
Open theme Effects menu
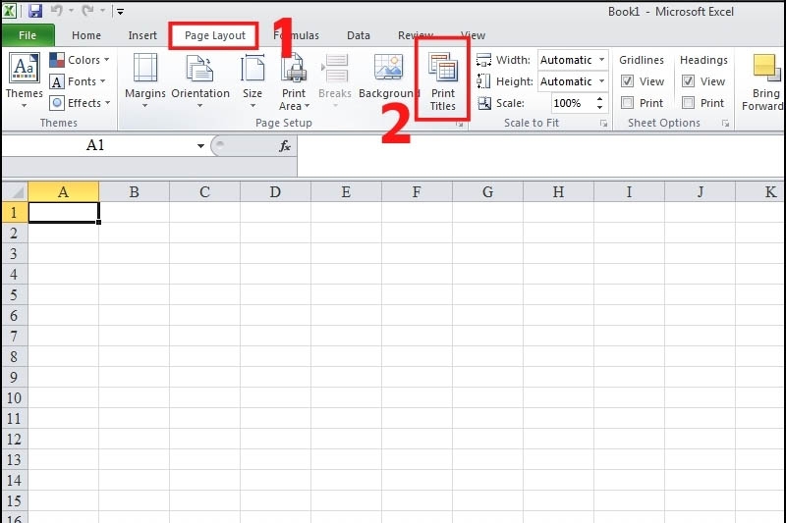80,103
